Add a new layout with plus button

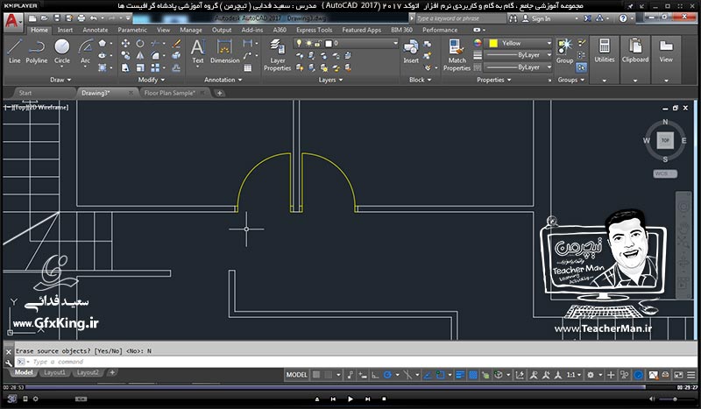tap(112, 372)
